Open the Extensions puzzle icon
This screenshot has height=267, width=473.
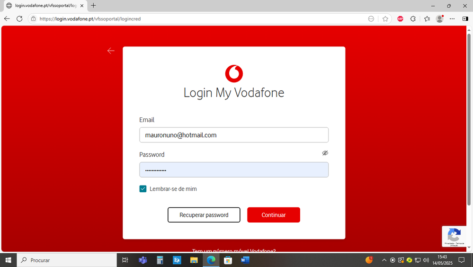tap(413, 19)
